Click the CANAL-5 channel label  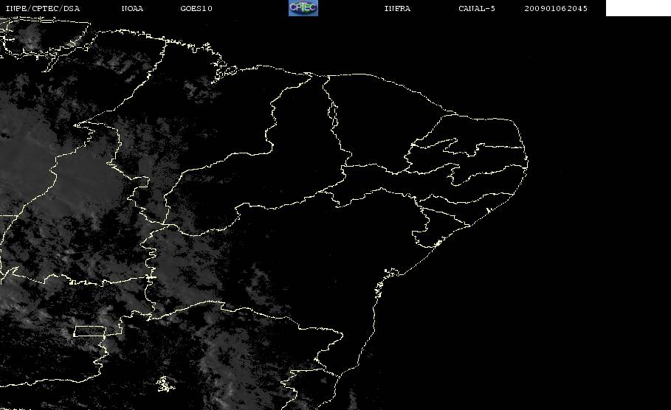coord(477,9)
